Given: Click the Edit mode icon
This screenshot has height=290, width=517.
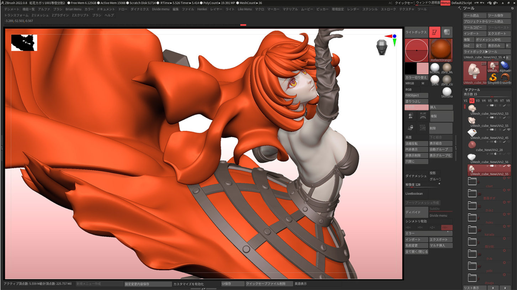Looking at the screenshot, I should [x=435, y=32].
